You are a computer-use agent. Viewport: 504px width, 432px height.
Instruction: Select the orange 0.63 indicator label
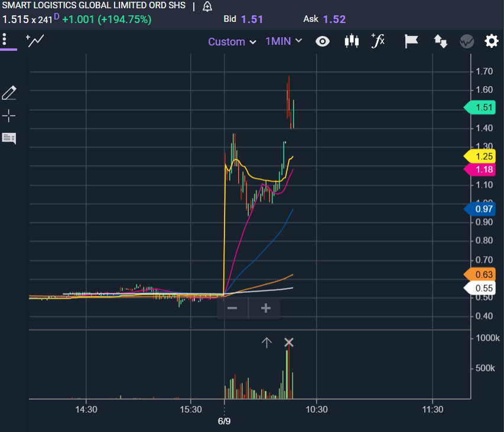[x=480, y=275]
